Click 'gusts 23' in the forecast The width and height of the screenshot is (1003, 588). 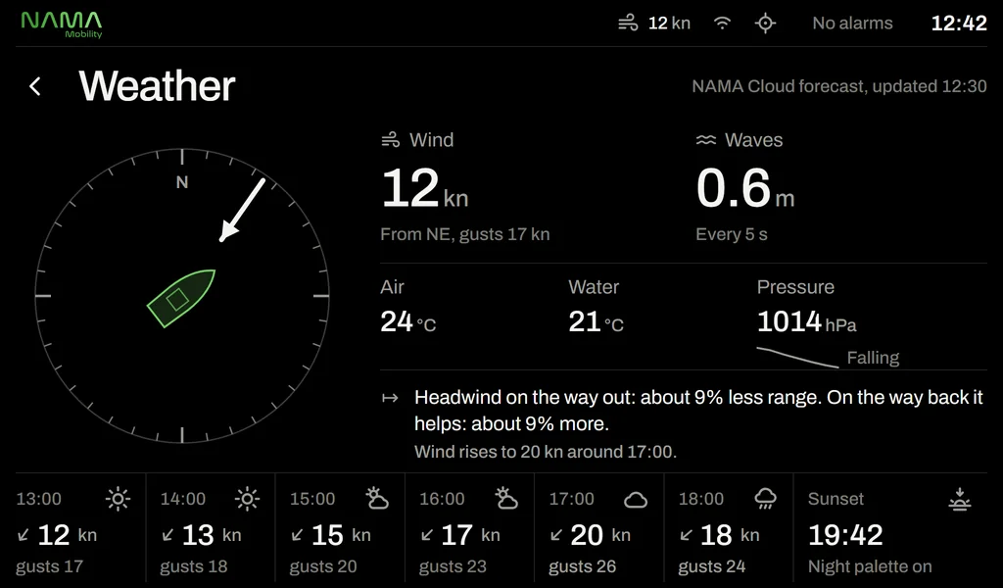pos(453,566)
